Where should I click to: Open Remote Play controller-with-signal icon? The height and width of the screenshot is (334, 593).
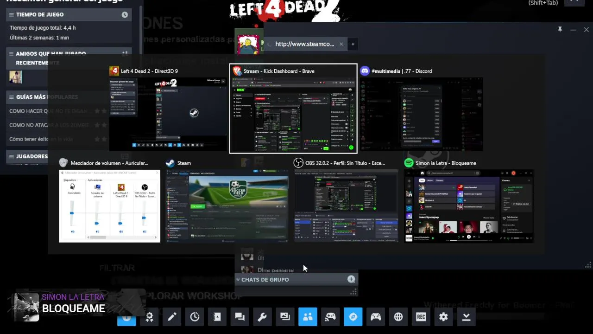point(330,317)
